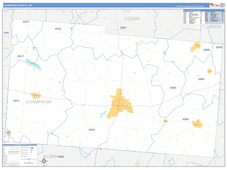
Task: Click the orange town area above CHAMPAIGN label
Action: 36,96
